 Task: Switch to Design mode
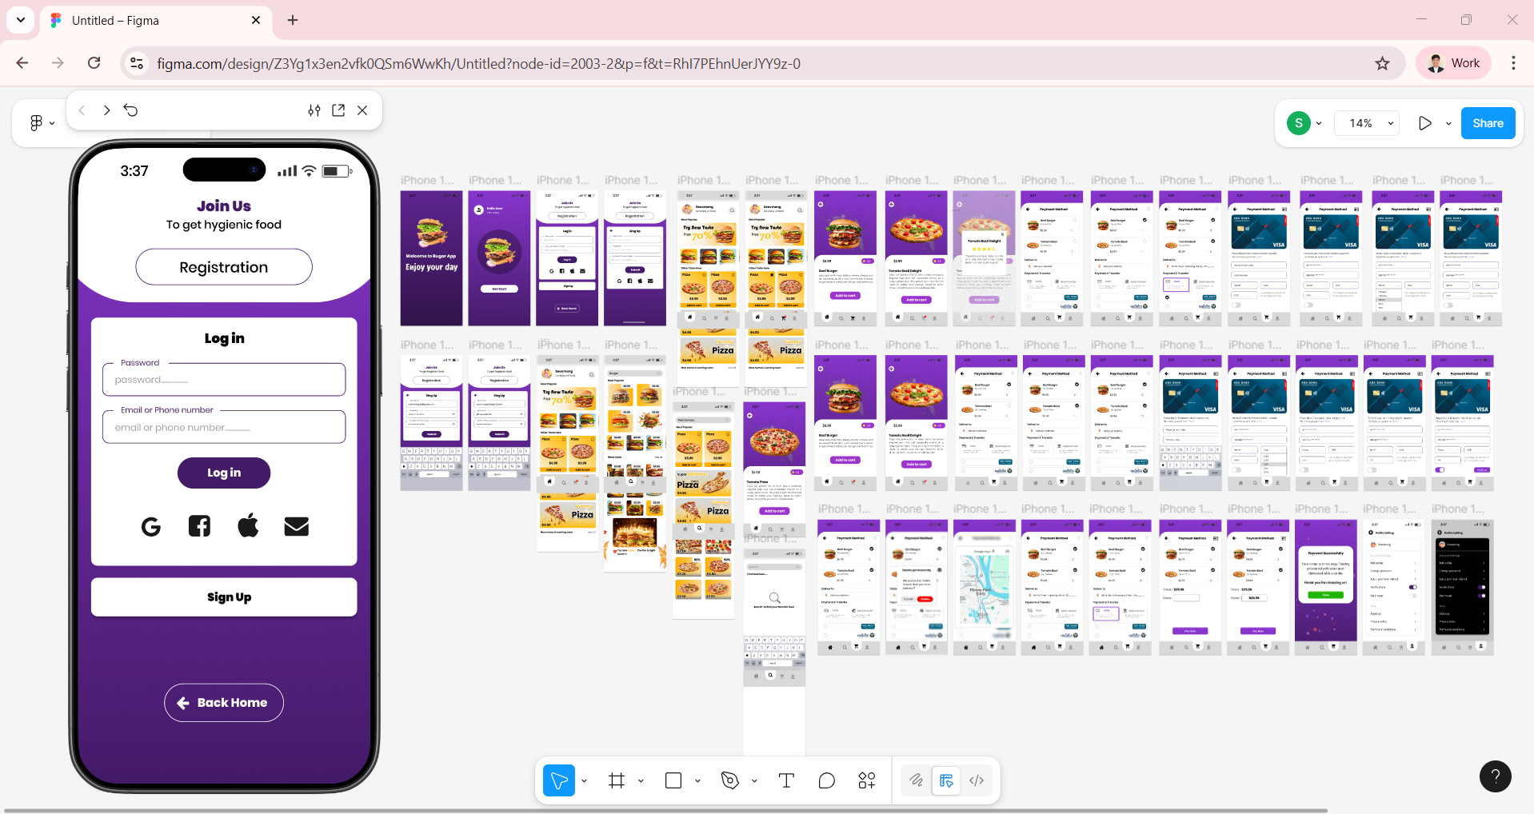[946, 780]
